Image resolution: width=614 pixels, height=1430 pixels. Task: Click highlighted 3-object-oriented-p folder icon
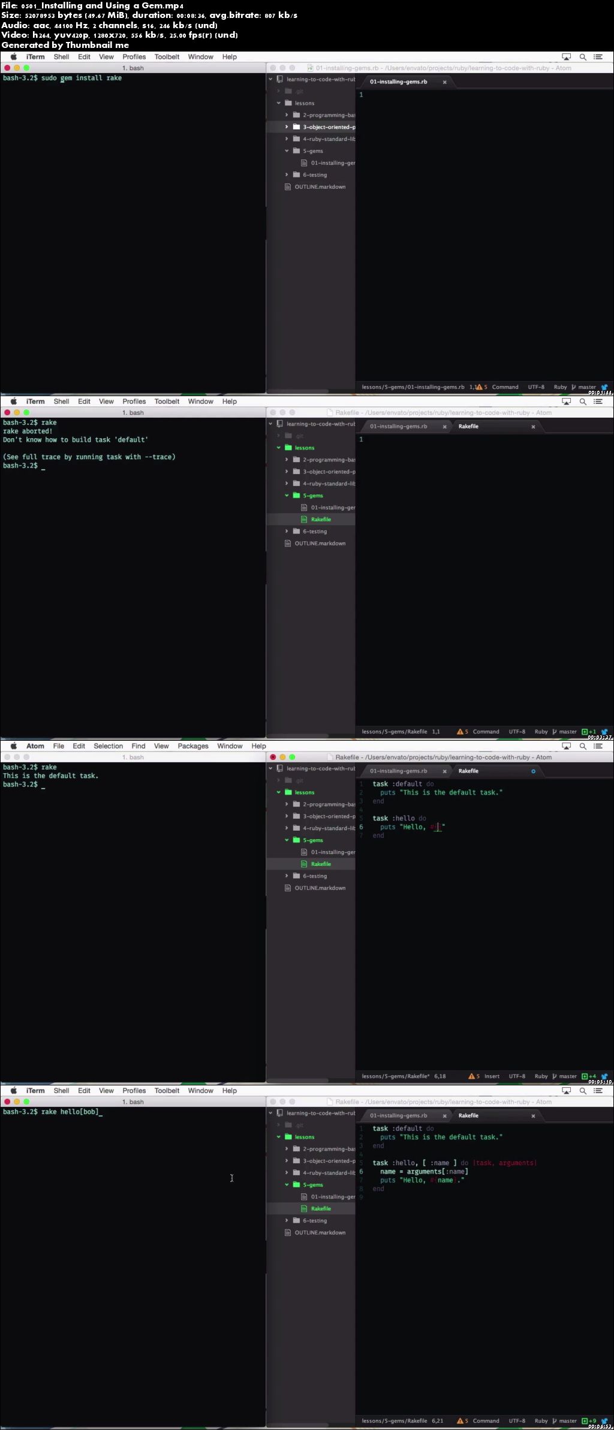296,127
